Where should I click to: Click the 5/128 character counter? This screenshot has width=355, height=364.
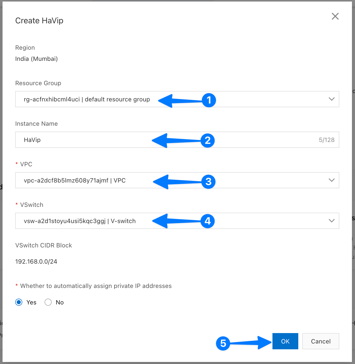point(326,140)
